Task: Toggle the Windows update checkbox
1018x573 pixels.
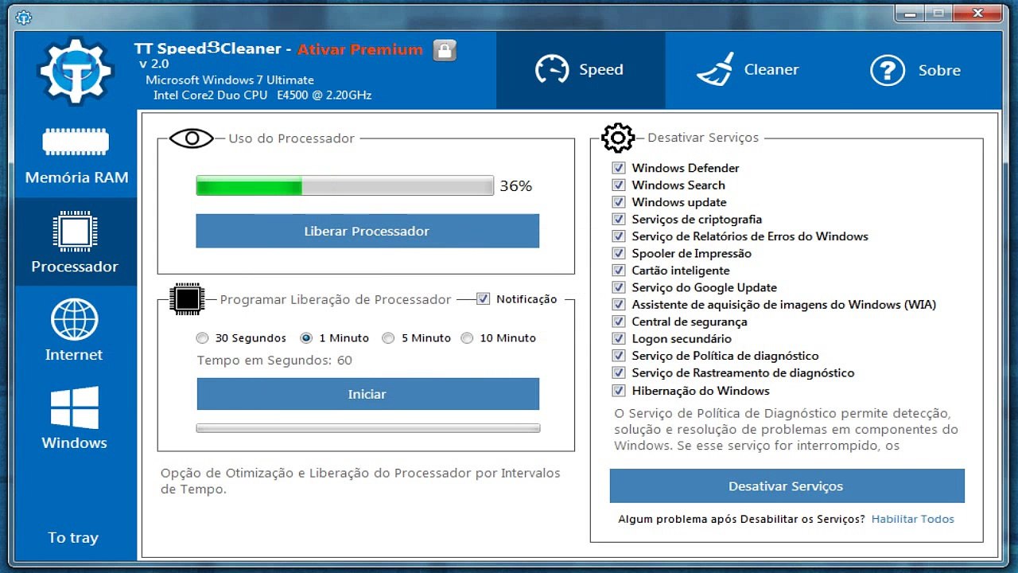Action: [x=618, y=202]
